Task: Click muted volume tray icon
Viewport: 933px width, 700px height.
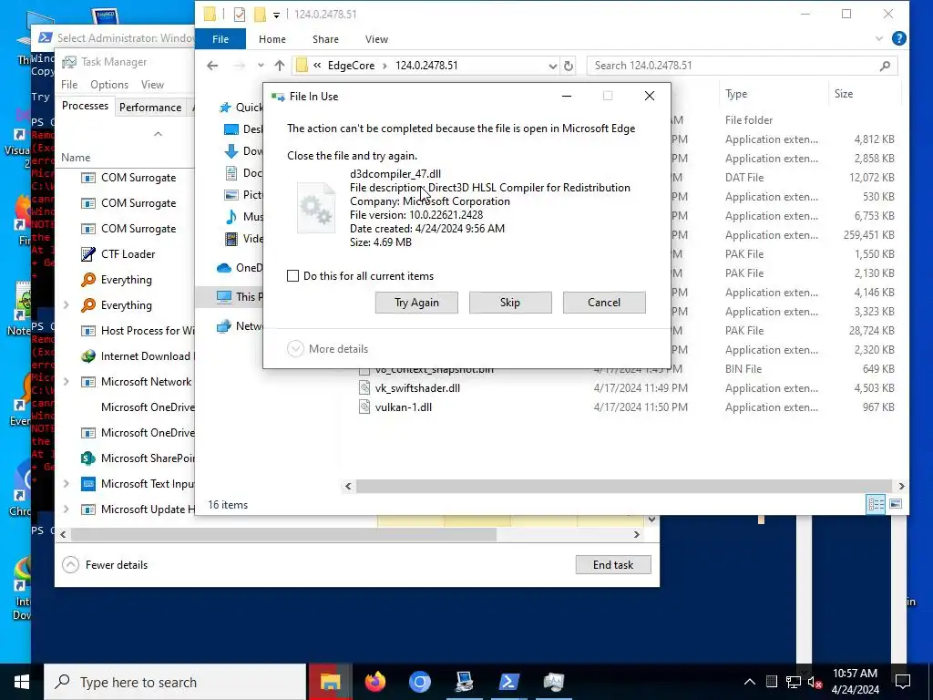Action: (x=815, y=682)
